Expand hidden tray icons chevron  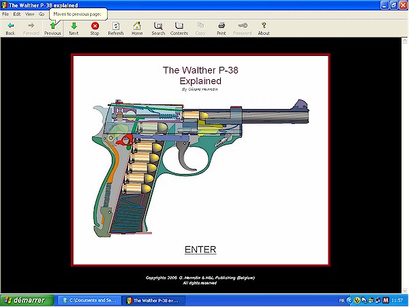[x=350, y=300]
